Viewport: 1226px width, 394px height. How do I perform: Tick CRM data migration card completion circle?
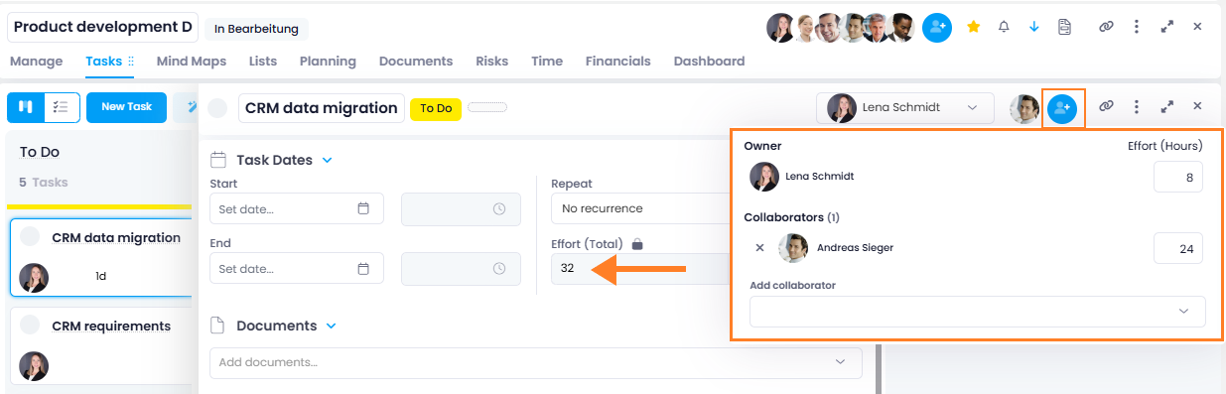[31, 237]
